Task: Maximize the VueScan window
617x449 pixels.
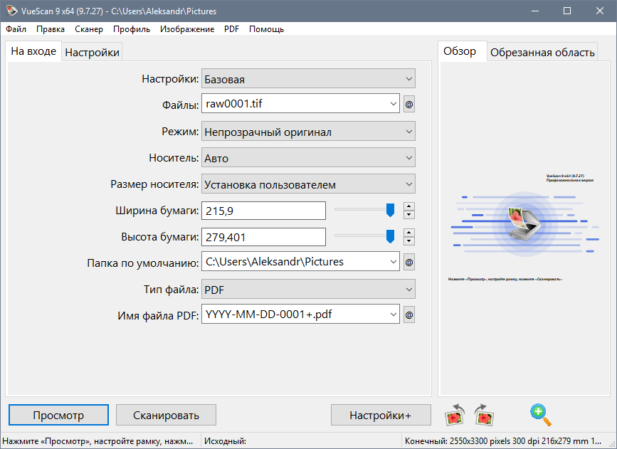Action: coord(567,11)
